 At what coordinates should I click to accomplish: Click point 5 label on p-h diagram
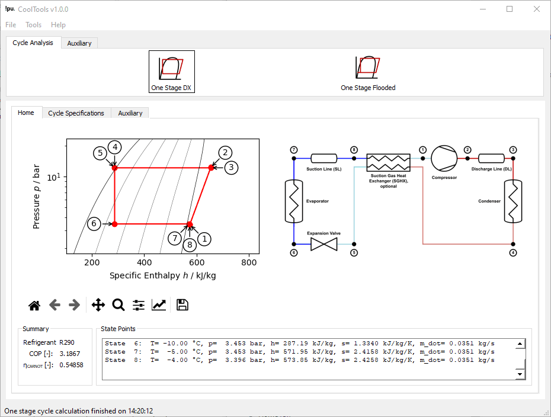coord(100,153)
